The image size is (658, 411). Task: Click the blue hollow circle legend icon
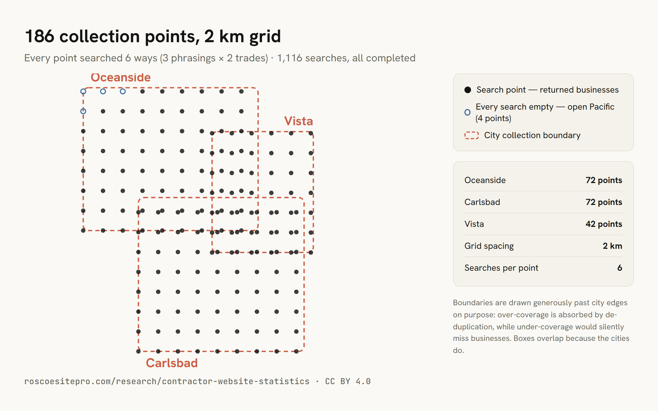pyautogui.click(x=467, y=112)
